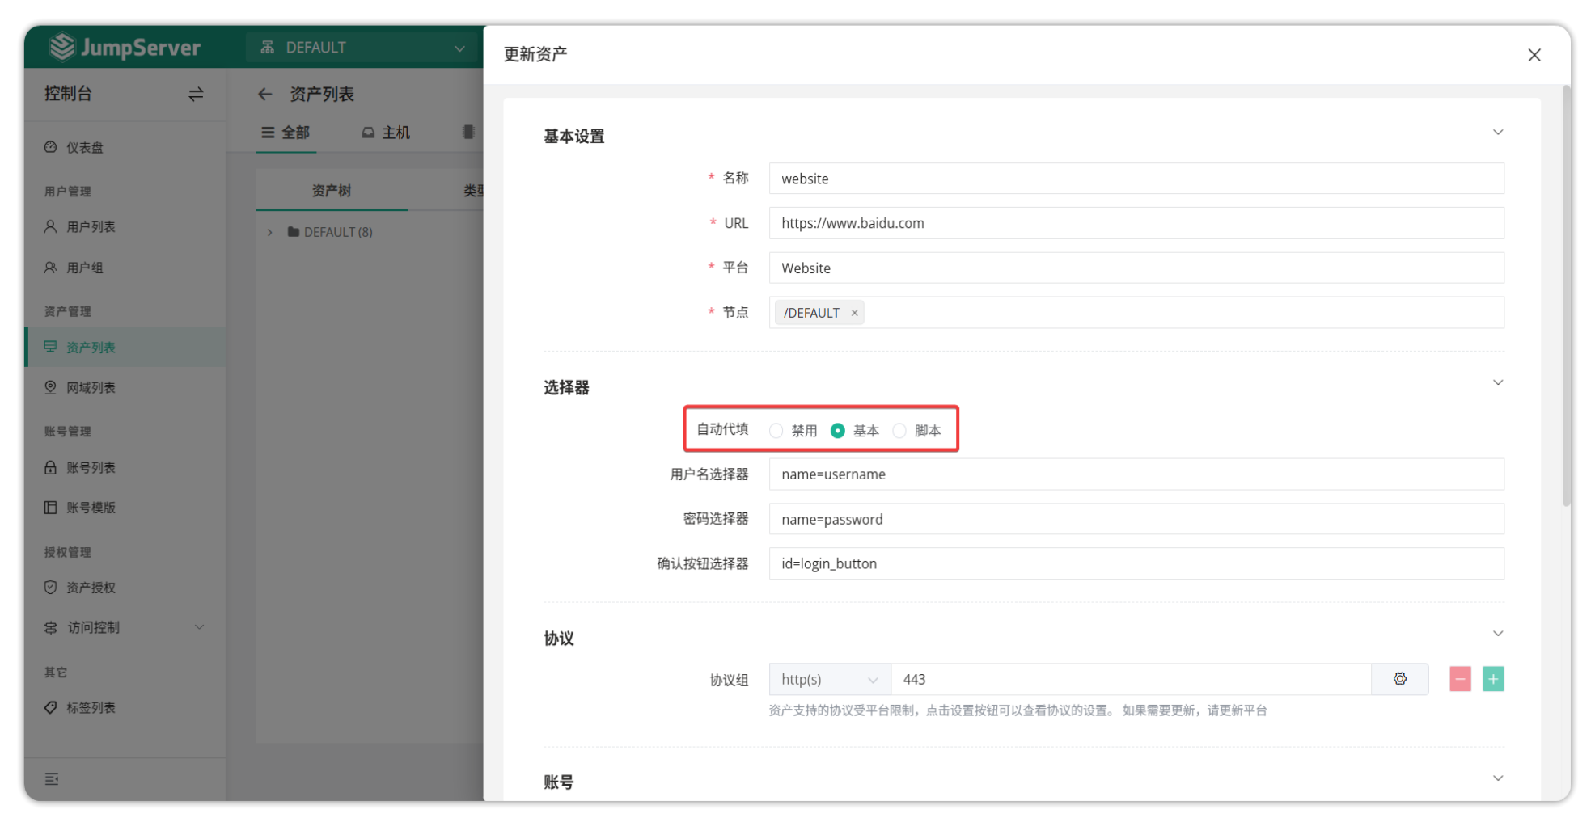Viewport: 1595px width, 818px height.
Task: Open the 仪表盘 dashboard icon
Action: click(x=51, y=147)
